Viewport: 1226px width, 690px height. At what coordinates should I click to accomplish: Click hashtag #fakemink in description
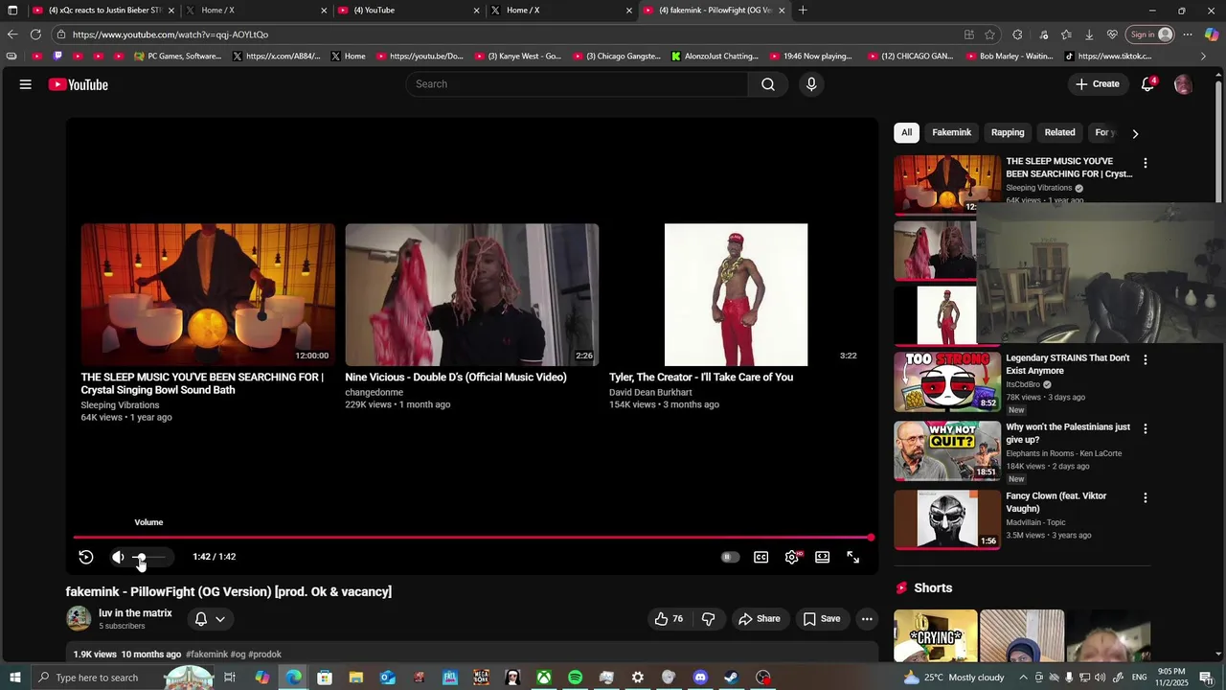[207, 655]
